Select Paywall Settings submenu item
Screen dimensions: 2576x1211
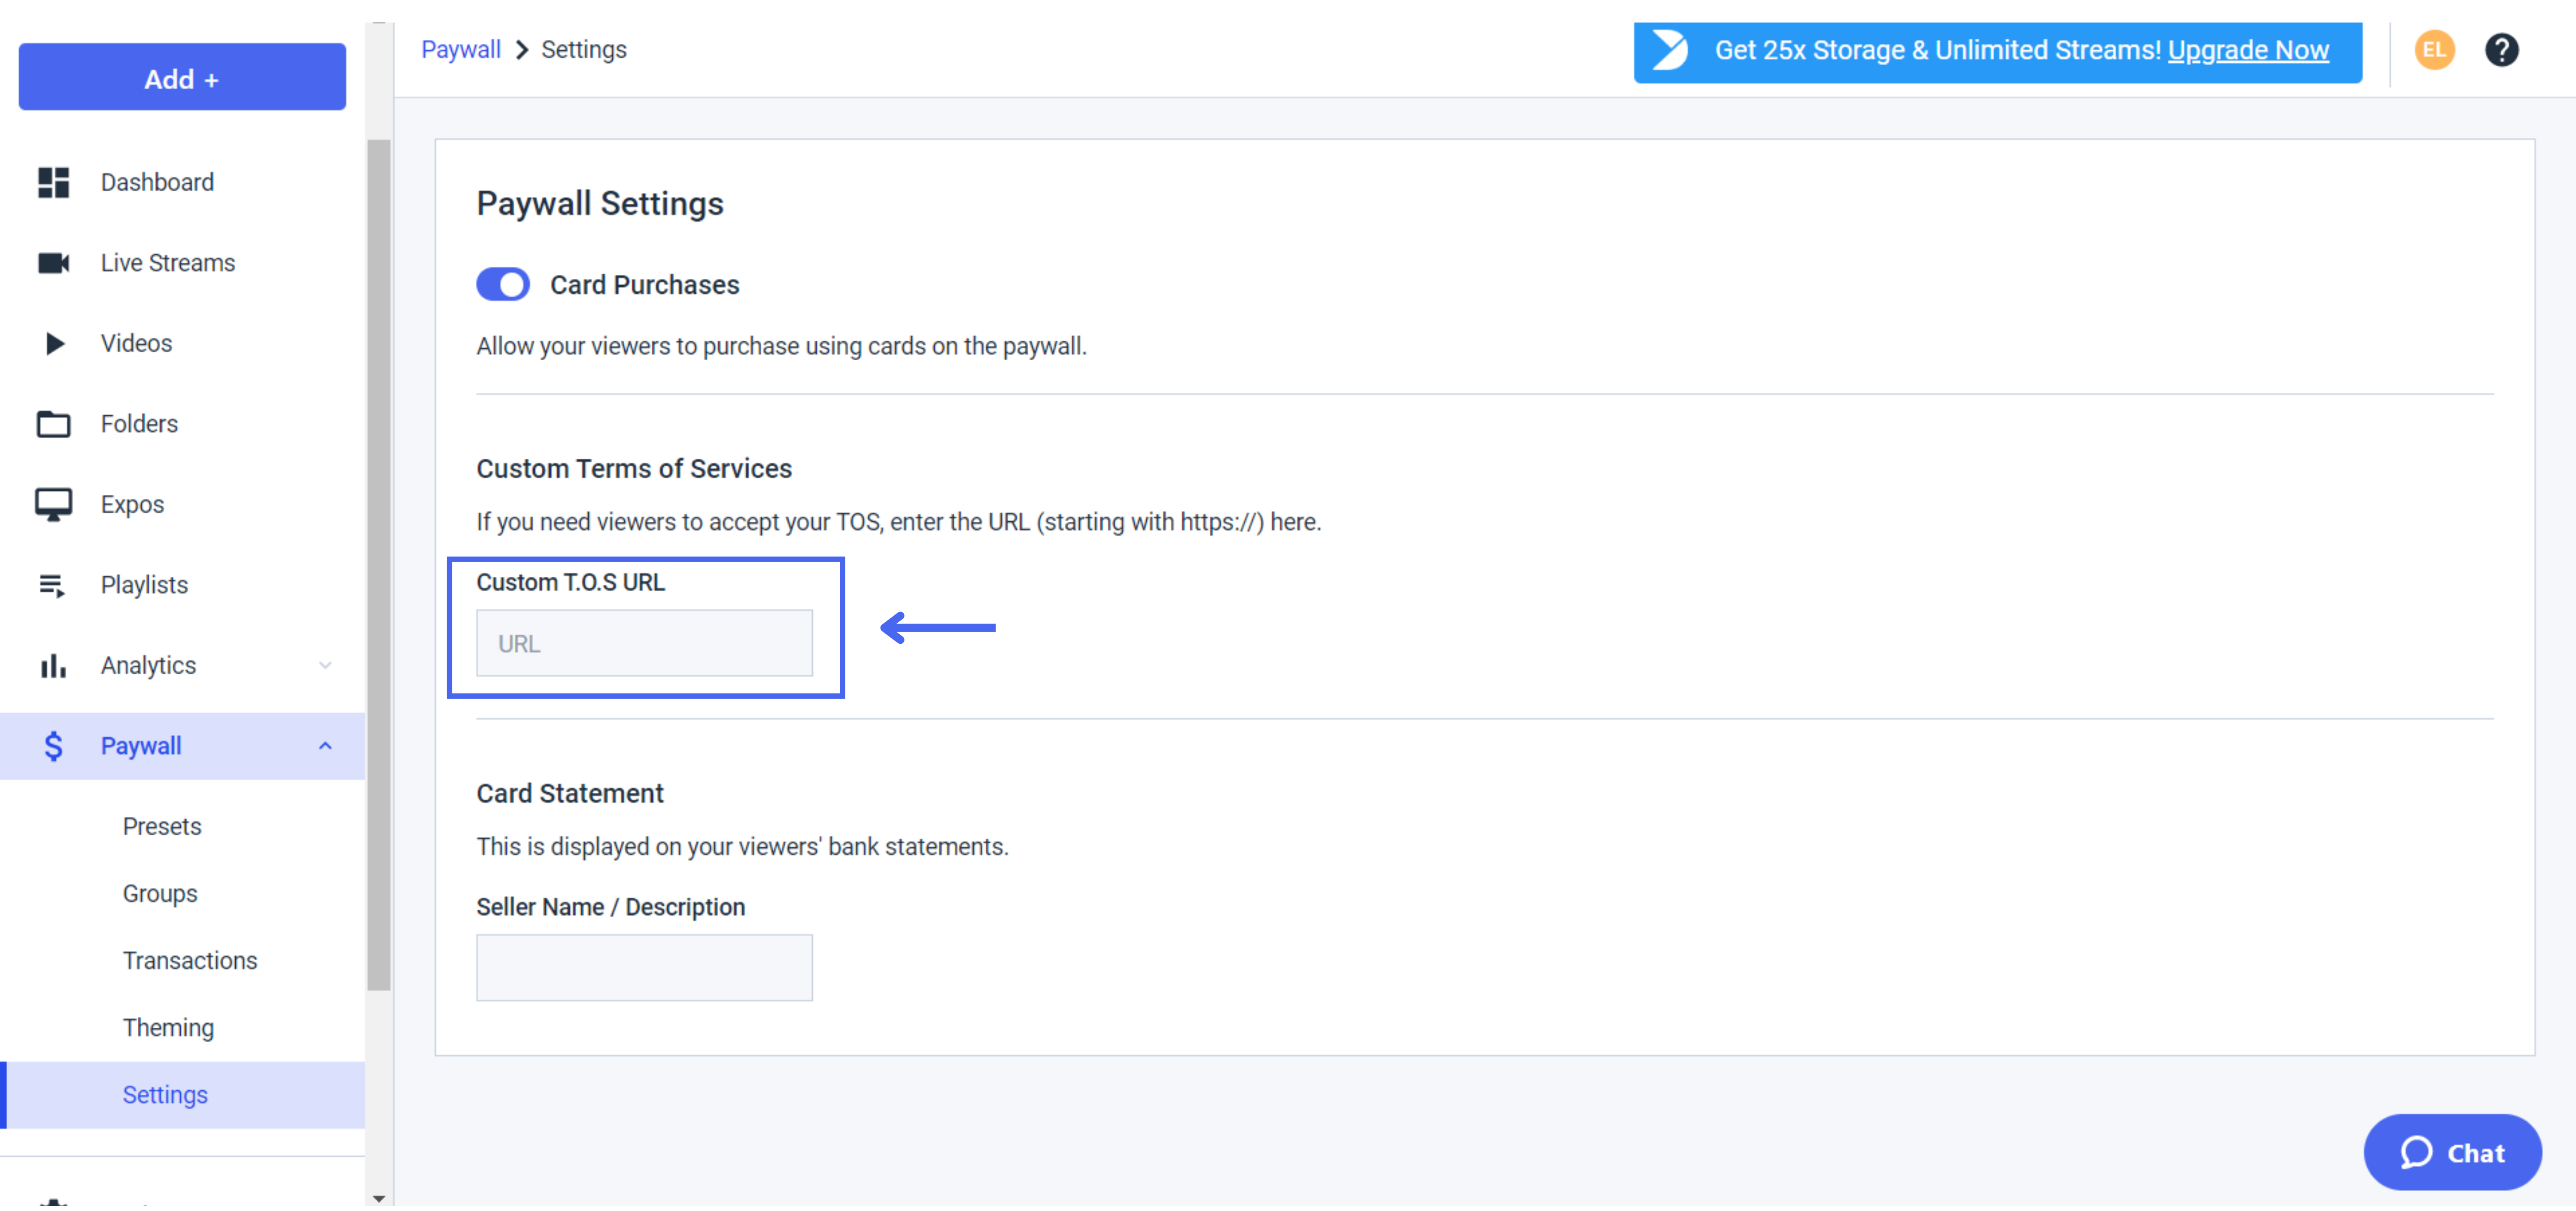point(182,1095)
